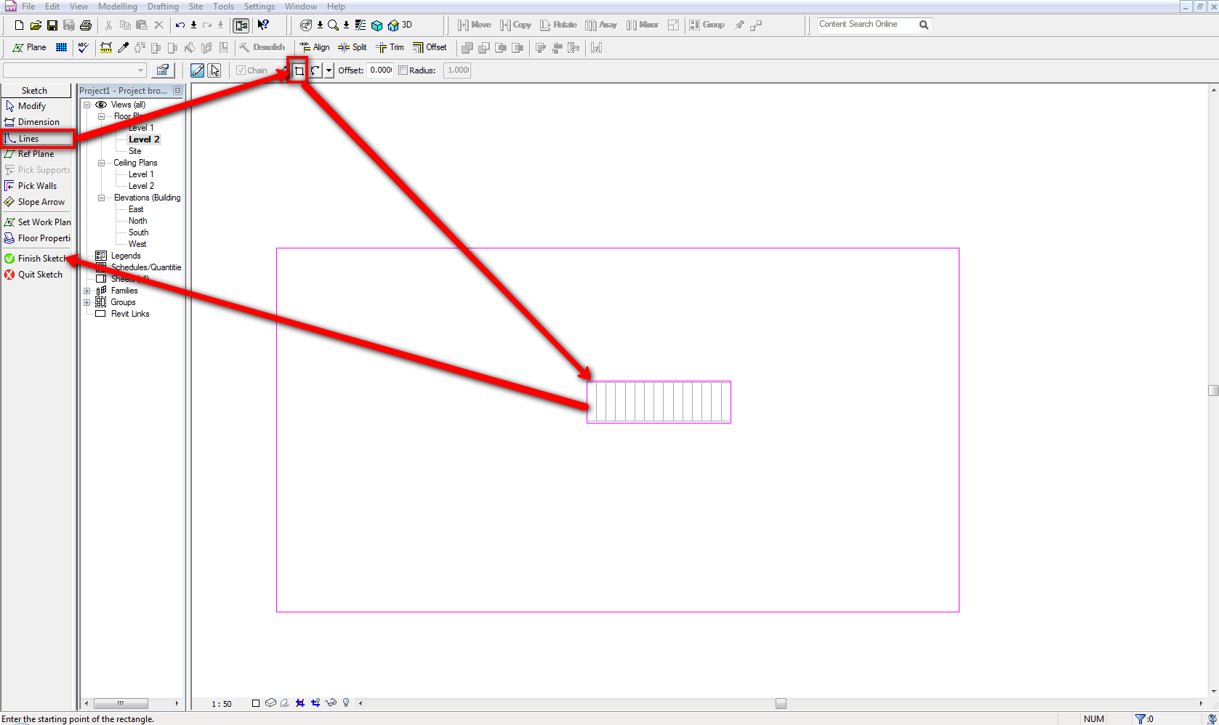Run the spelling check tool

click(83, 48)
